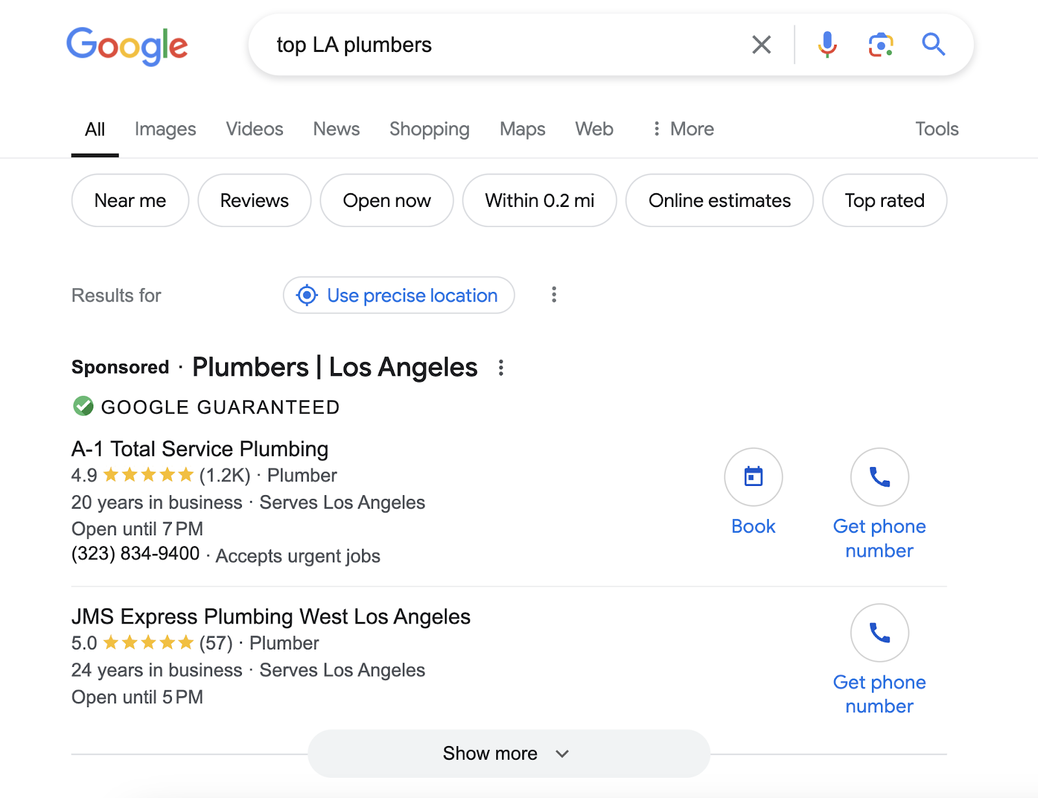The width and height of the screenshot is (1038, 798).
Task: Open options menu next to Plumbers heading
Action: (x=501, y=367)
